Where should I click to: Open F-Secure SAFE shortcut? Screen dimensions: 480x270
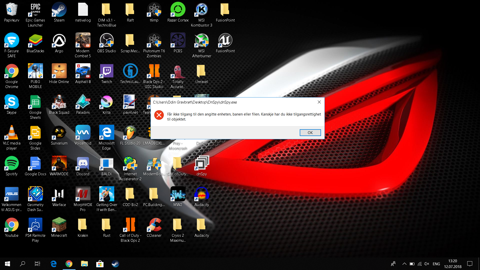coord(11,45)
